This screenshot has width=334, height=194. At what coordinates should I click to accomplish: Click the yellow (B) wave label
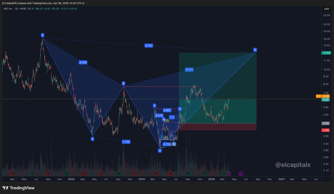(x=167, y=121)
